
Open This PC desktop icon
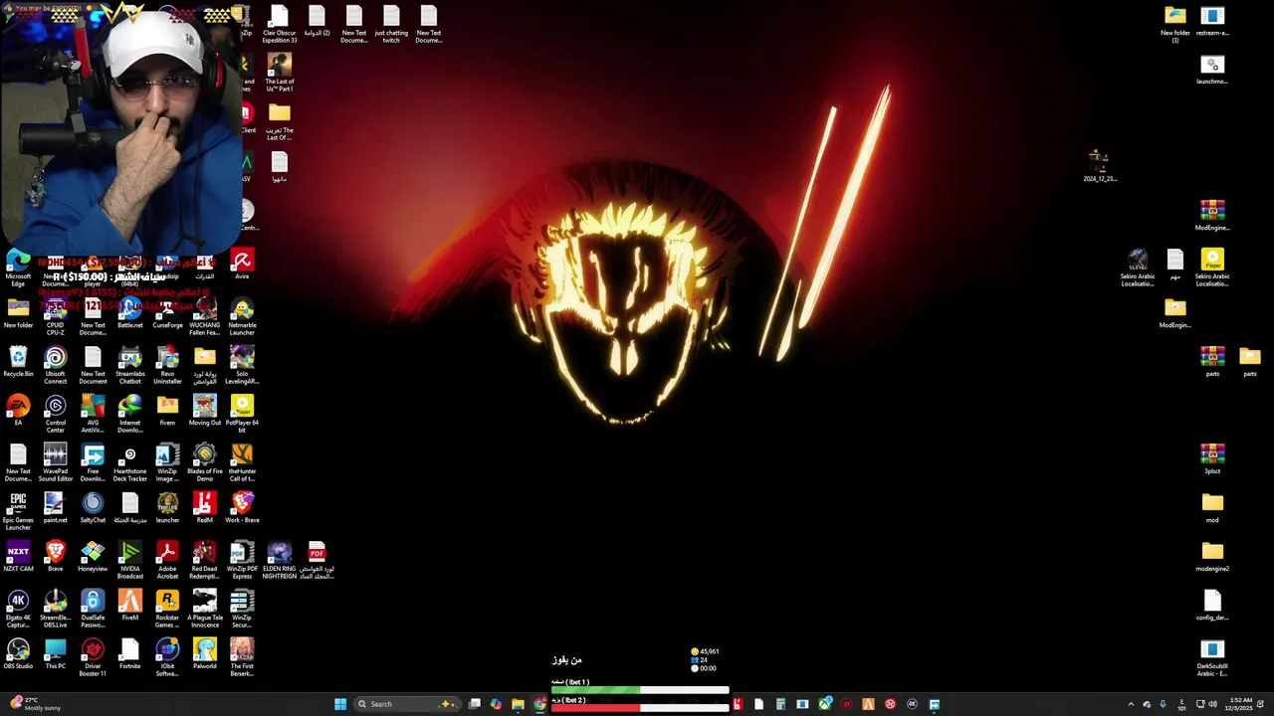[55, 654]
